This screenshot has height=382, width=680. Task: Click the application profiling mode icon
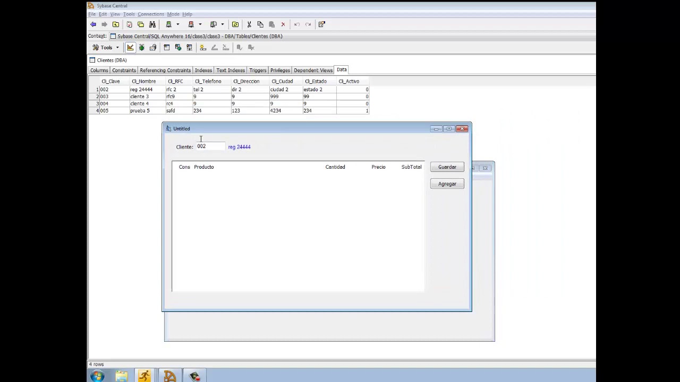(153, 48)
